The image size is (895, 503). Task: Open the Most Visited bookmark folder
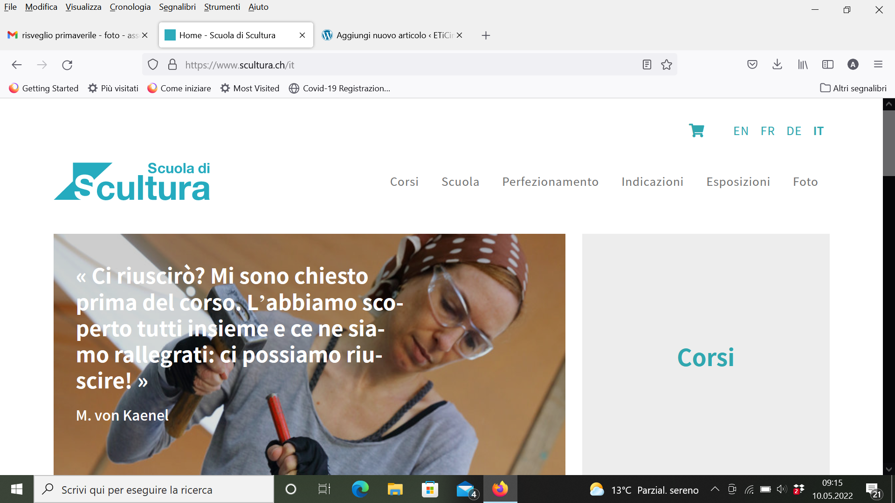pyautogui.click(x=250, y=88)
